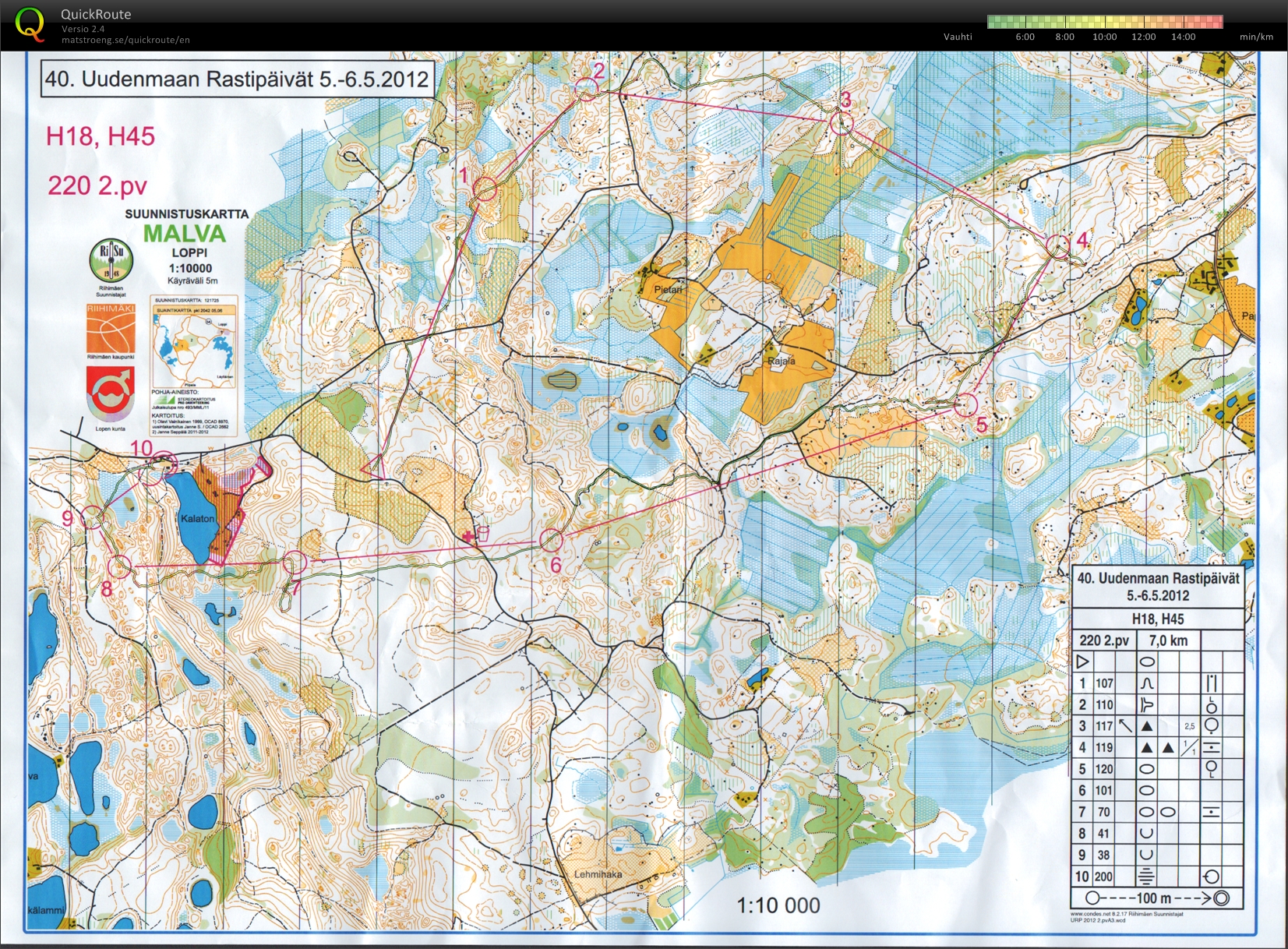Click the 'H18, H45' class label in magenta
Screen dimensions: 1288x949
coord(101,136)
